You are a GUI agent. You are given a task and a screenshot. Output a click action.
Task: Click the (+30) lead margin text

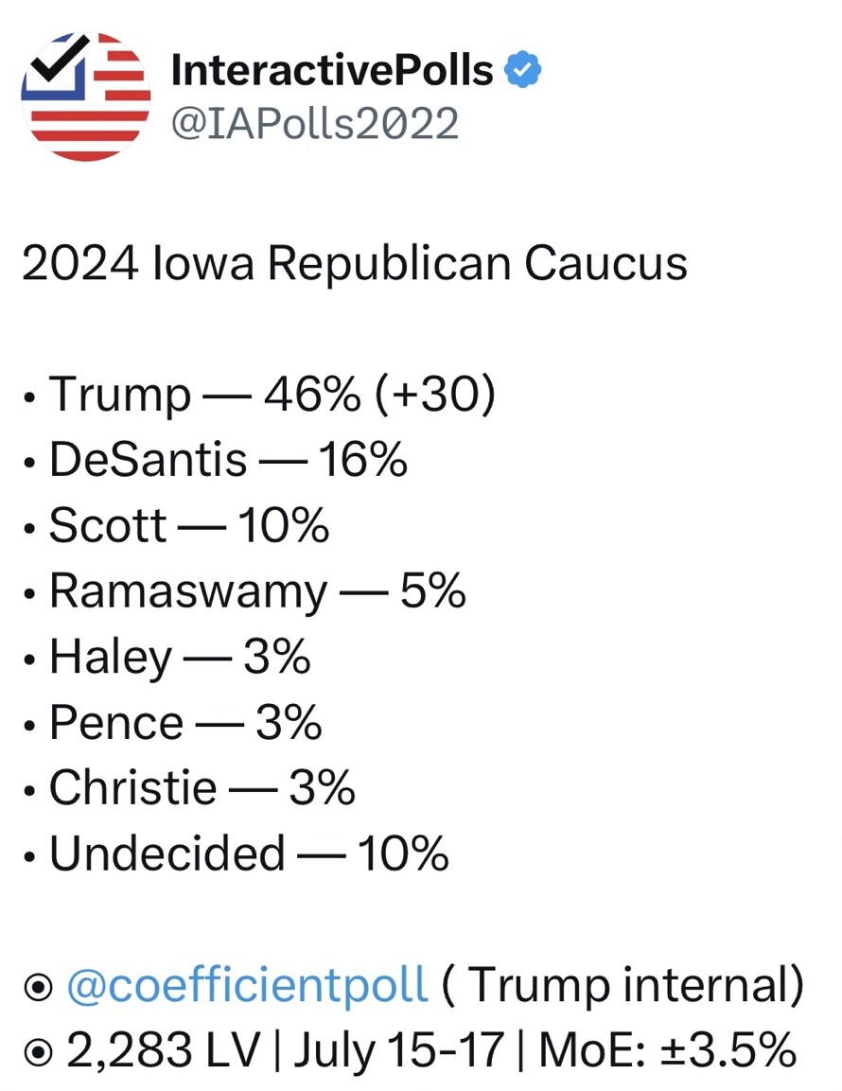(x=435, y=395)
